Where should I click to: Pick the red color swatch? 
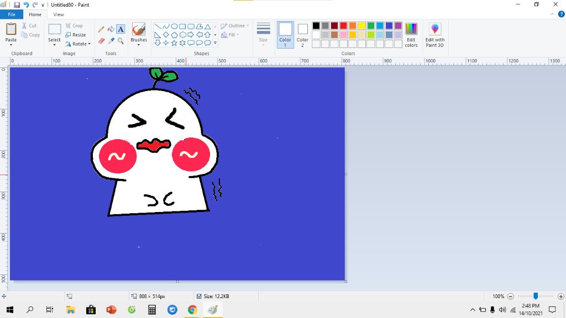coord(343,25)
